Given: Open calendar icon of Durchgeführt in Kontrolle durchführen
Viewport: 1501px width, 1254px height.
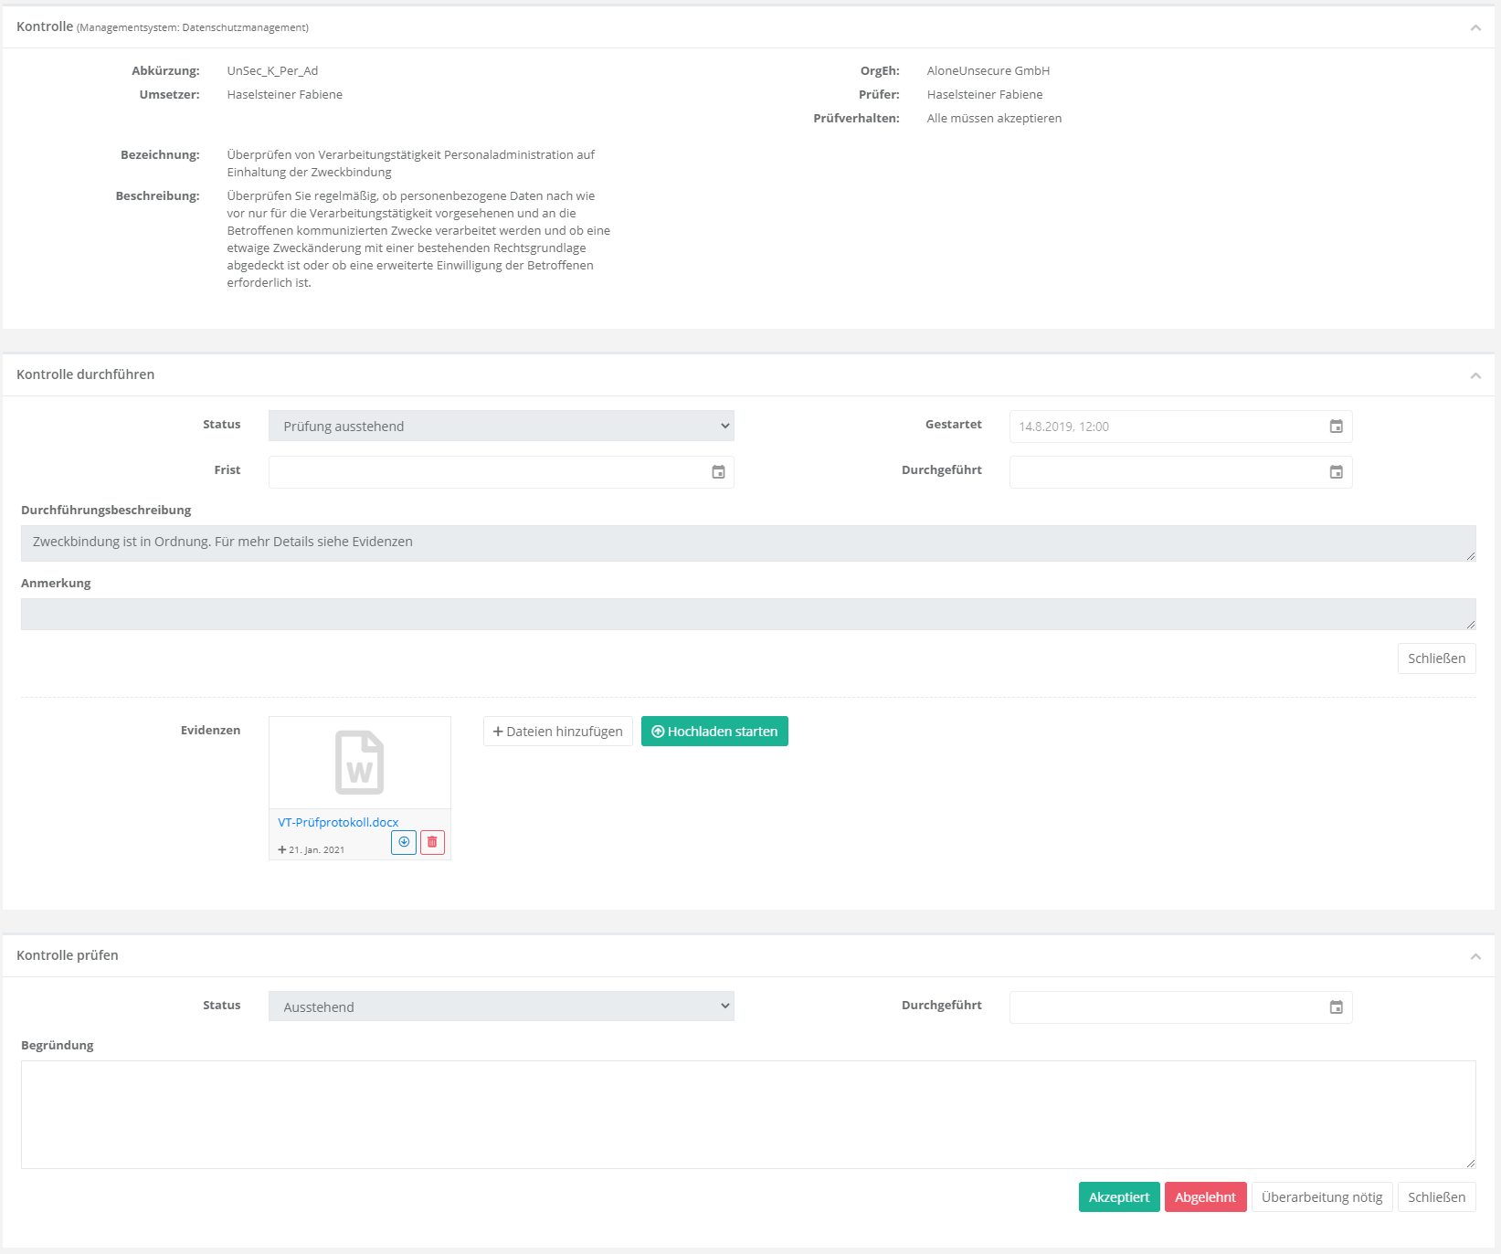Looking at the screenshot, I should pyautogui.click(x=1336, y=472).
